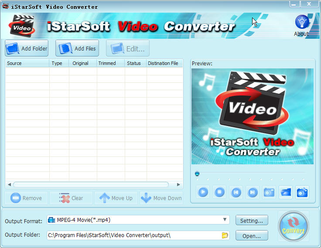Open the snapshot folder icon under preview
Screen dimensions: 321x248
click(x=286, y=192)
